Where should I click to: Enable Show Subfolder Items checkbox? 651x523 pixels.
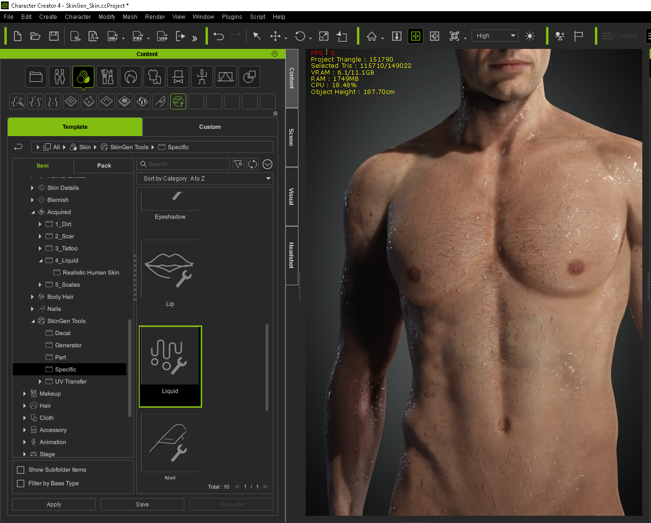tap(21, 470)
